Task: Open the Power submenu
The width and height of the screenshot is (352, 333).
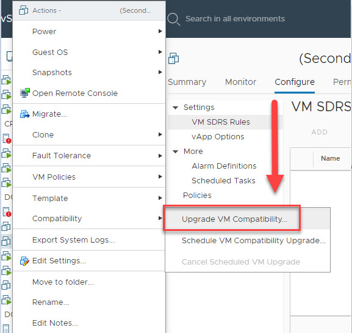Action: (89, 31)
